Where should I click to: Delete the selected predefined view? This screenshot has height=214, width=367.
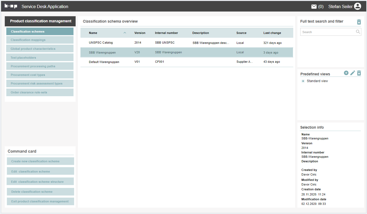[x=359, y=73]
